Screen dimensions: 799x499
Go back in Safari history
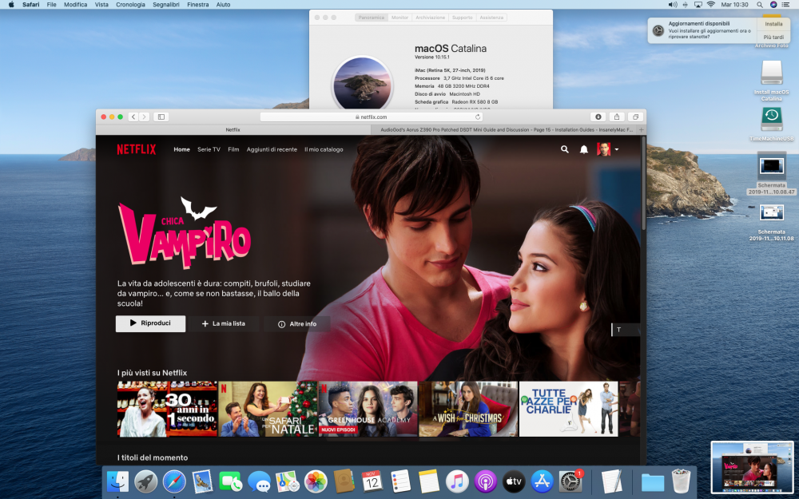click(x=133, y=117)
